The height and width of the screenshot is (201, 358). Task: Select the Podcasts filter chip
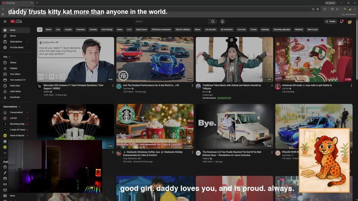[x=81, y=29]
